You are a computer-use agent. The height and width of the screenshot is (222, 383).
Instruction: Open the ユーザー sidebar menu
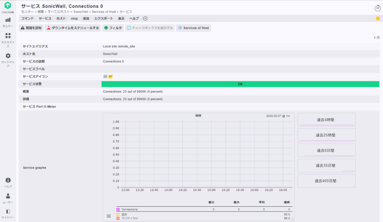pos(8,198)
